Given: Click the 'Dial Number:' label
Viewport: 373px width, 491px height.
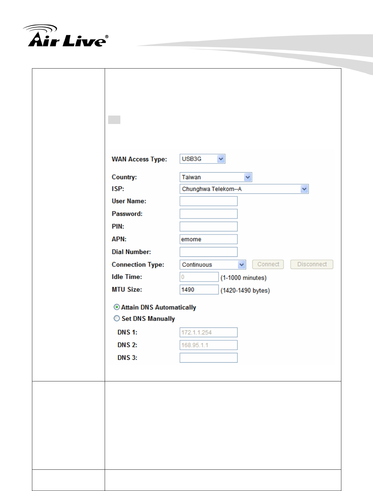Looking at the screenshot, I should point(131,252).
